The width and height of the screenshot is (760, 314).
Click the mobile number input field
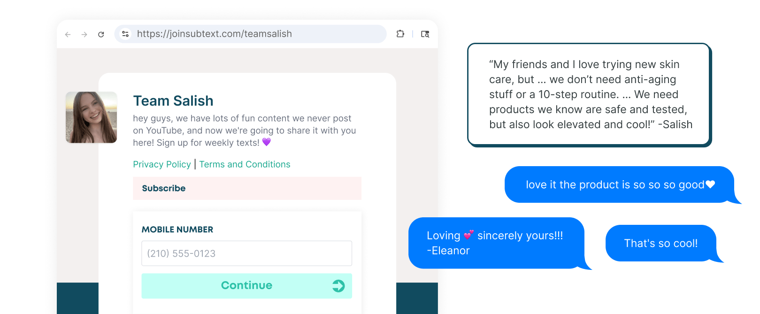coord(247,253)
